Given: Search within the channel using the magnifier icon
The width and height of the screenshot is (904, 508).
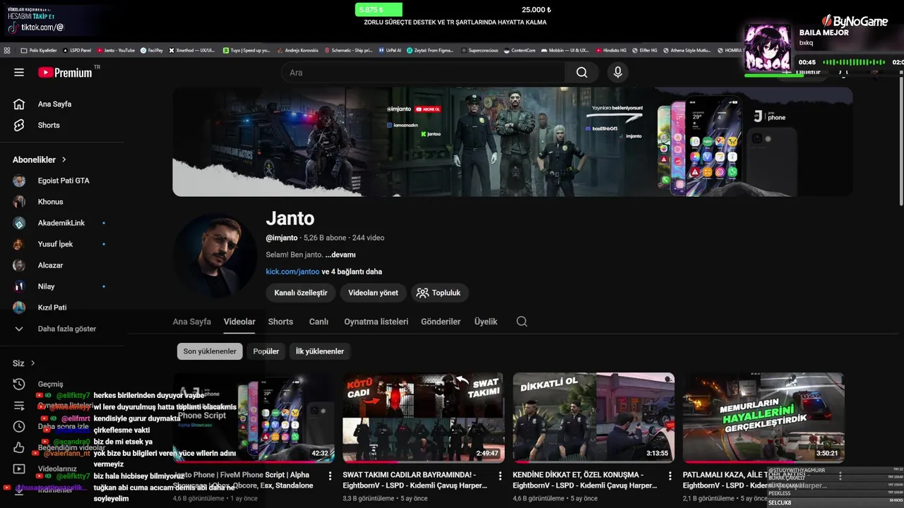Looking at the screenshot, I should tap(521, 322).
